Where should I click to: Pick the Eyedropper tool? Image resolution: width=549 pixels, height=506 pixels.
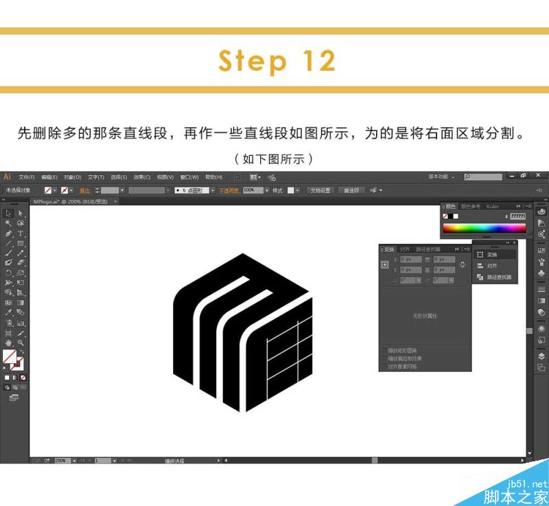point(8,312)
